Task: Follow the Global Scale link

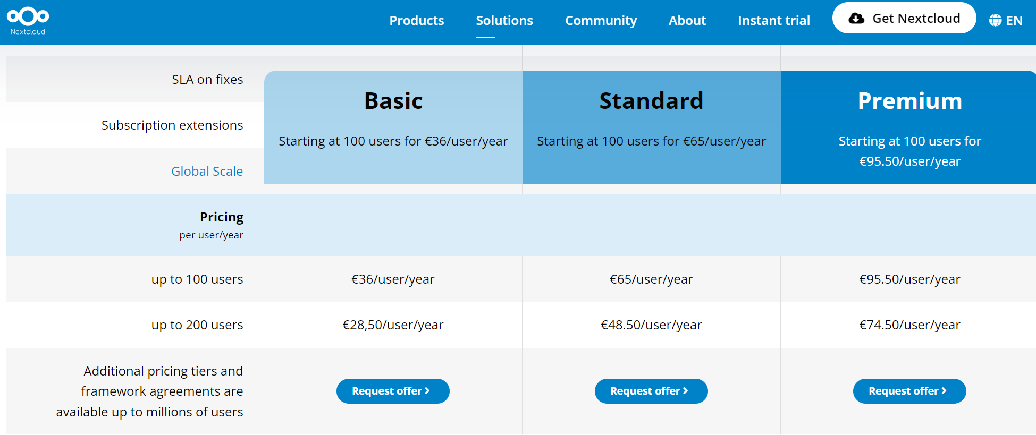Action: coord(207,172)
